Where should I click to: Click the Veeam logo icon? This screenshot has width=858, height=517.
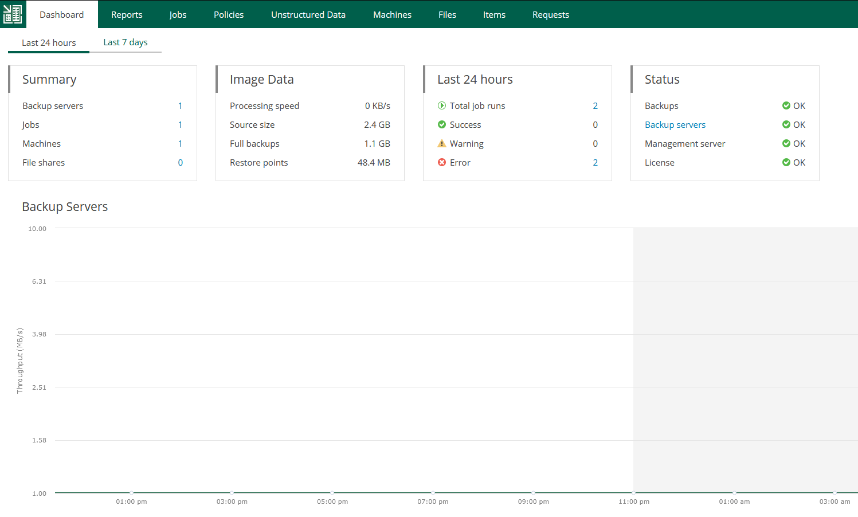coord(12,14)
